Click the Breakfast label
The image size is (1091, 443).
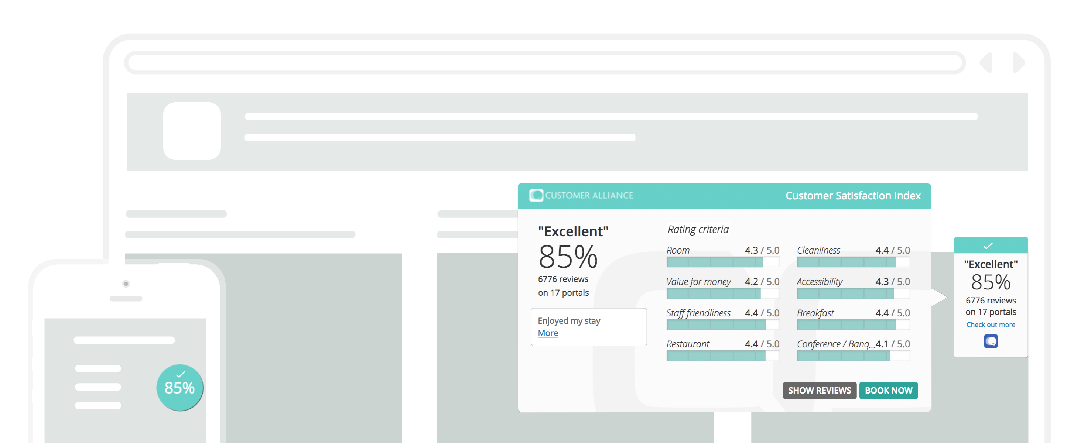815,313
